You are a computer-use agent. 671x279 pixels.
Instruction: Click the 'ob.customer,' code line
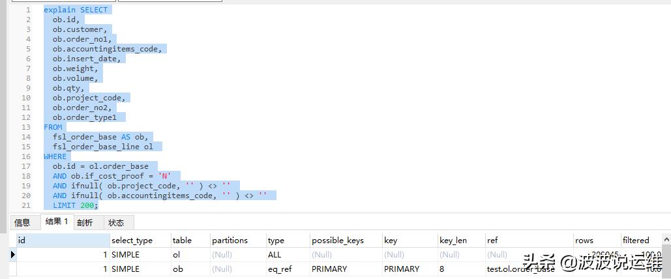point(80,29)
